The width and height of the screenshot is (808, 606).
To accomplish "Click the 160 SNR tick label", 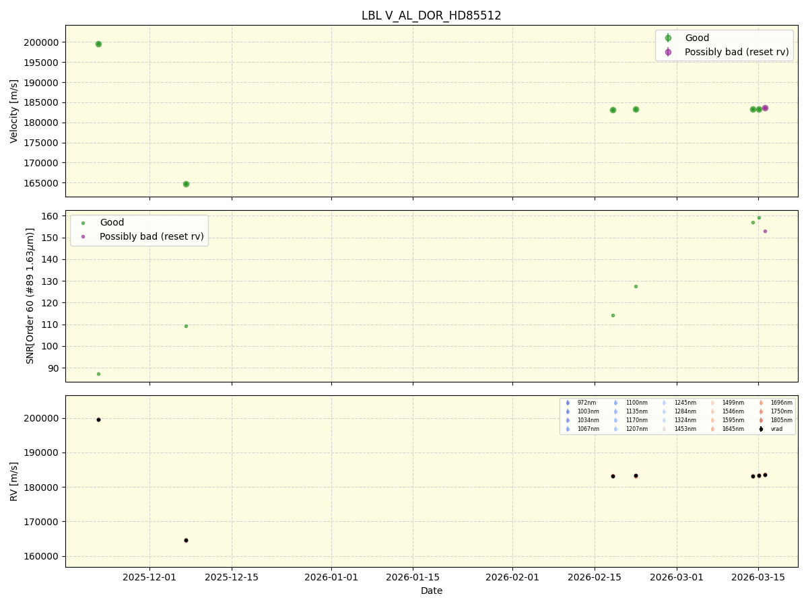I will (51, 216).
